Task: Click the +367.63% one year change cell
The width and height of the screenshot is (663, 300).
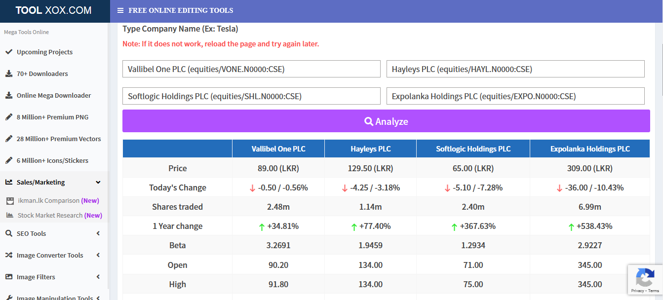Action: point(473,226)
